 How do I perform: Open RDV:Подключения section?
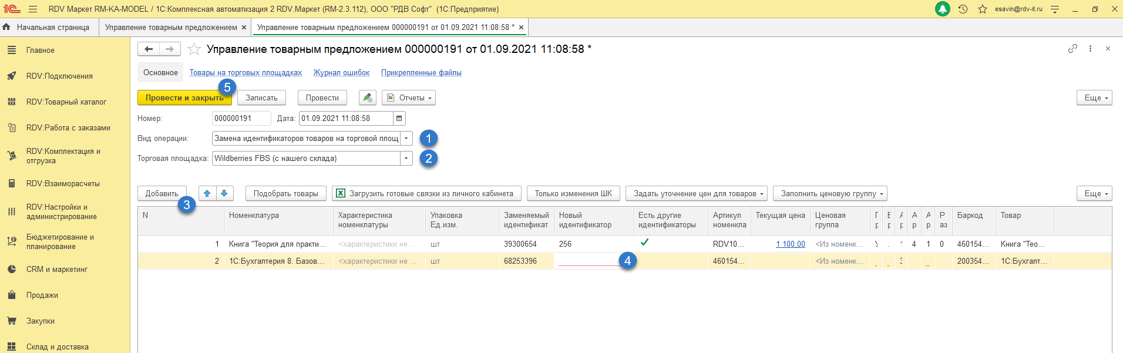59,76
